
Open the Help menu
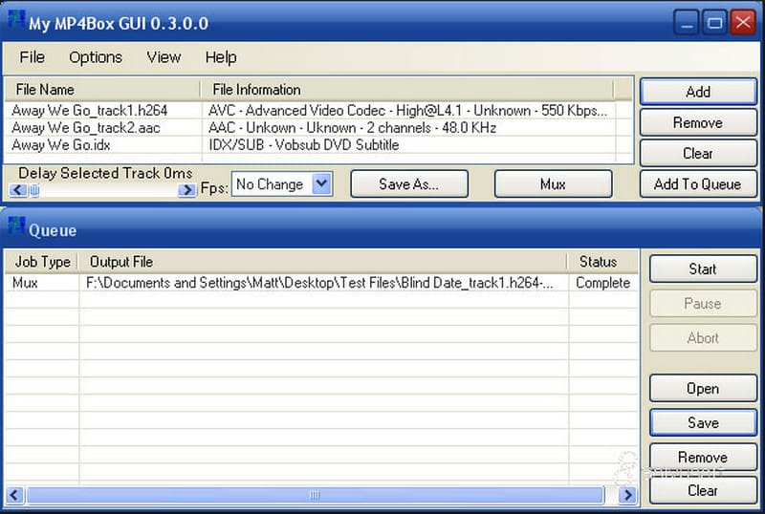pyautogui.click(x=221, y=57)
